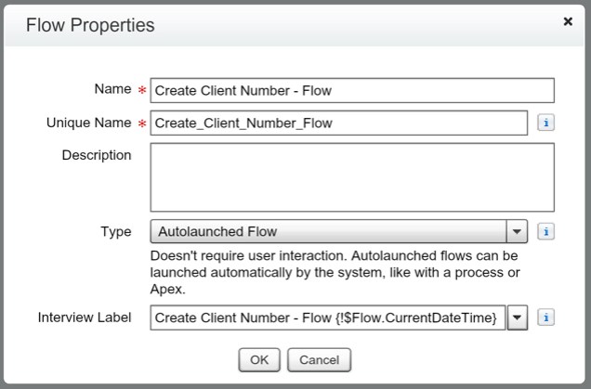Click into the Name text field

(351, 90)
